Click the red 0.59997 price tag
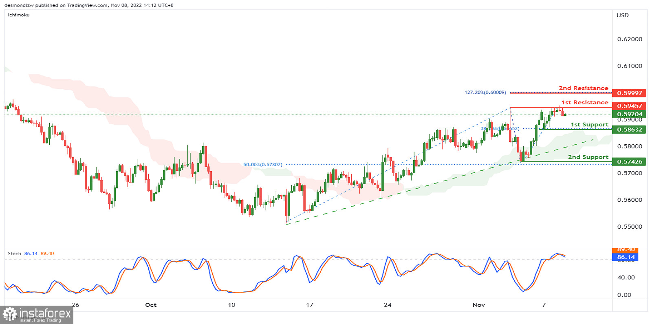This screenshot has width=652, height=324. point(629,93)
